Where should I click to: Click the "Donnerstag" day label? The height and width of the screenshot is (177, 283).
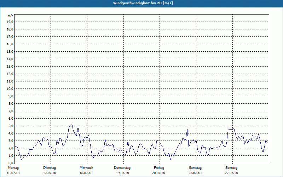click(x=122, y=168)
